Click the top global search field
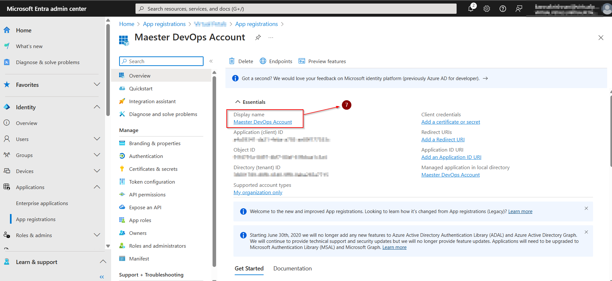Screen dimensions: 612x281 296,9
